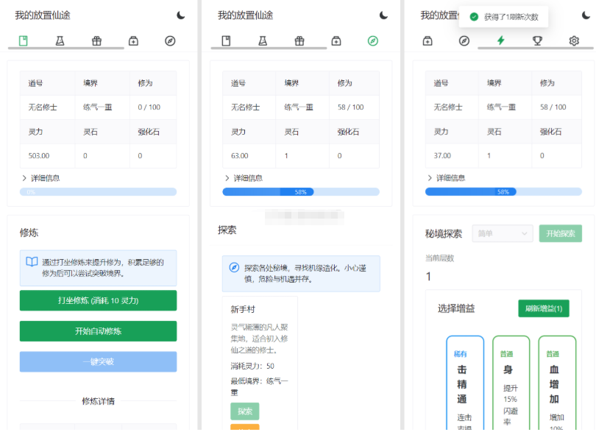Click the 打坐修炼 meditation button
This screenshot has width=596, height=432.
pyautogui.click(x=98, y=300)
